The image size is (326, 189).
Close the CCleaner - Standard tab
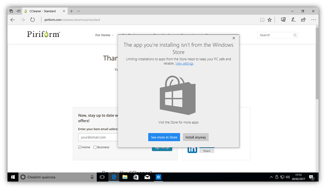pyautogui.click(x=64, y=11)
